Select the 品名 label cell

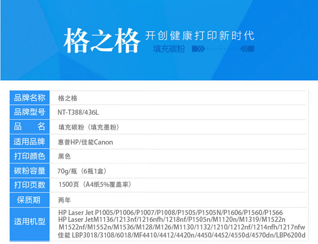tap(30, 127)
